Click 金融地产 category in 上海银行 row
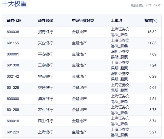The width and height of the screenshot is (164, 139). (x=79, y=132)
